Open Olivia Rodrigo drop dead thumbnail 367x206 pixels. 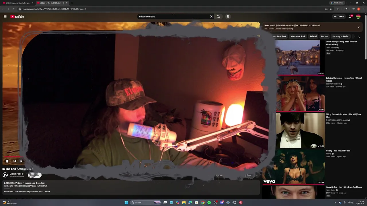point(298,58)
